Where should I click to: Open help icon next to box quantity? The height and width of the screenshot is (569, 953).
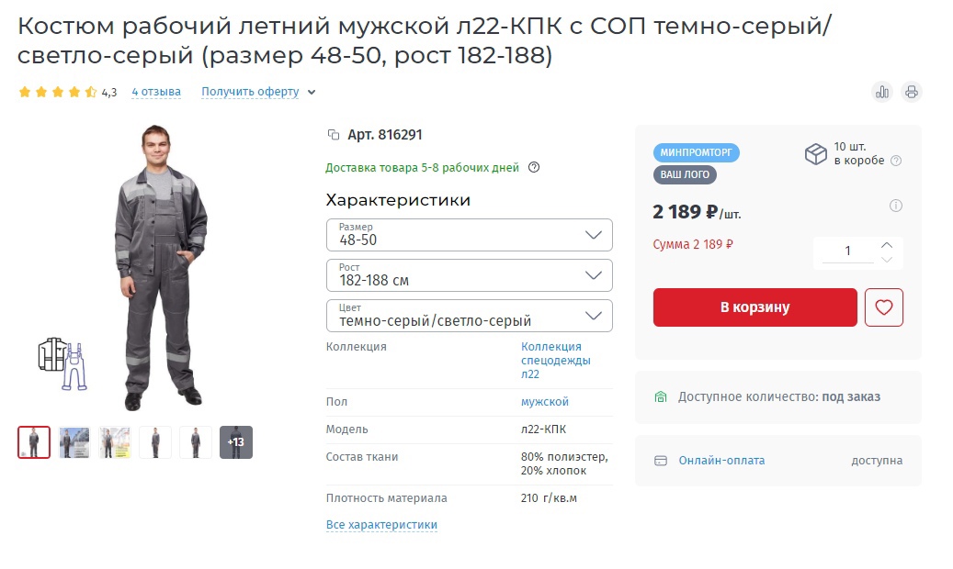[896, 161]
